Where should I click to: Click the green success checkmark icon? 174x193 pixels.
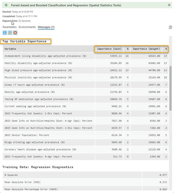pyautogui.click(x=6, y=5)
